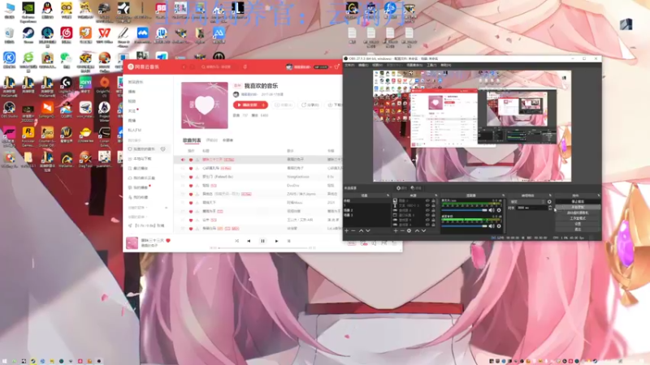
Task: Toggle heart on the 罗生门 (Follow) song row
Action: [x=191, y=177]
